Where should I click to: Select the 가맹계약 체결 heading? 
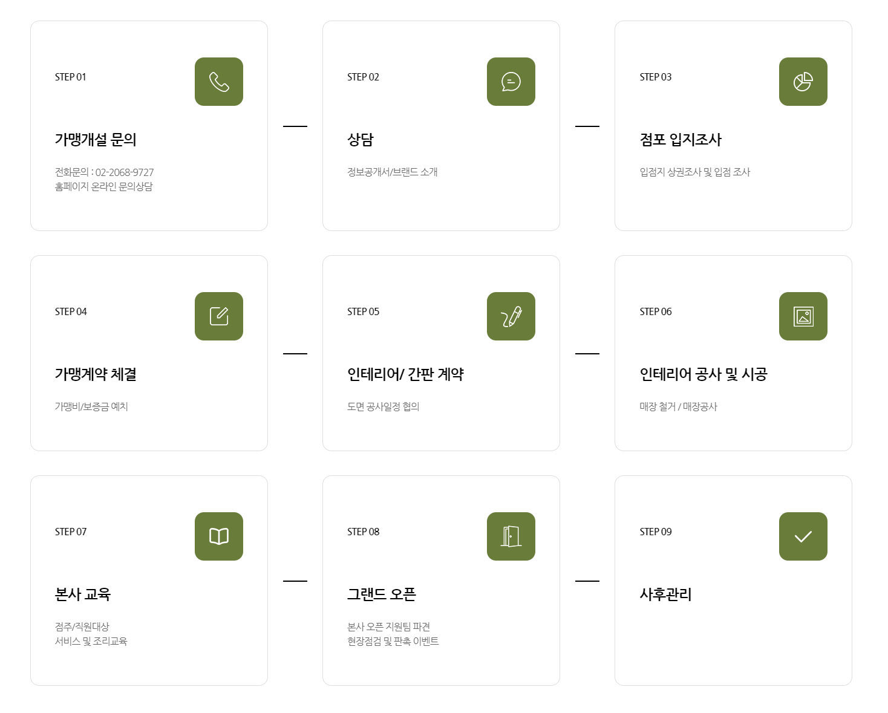96,374
